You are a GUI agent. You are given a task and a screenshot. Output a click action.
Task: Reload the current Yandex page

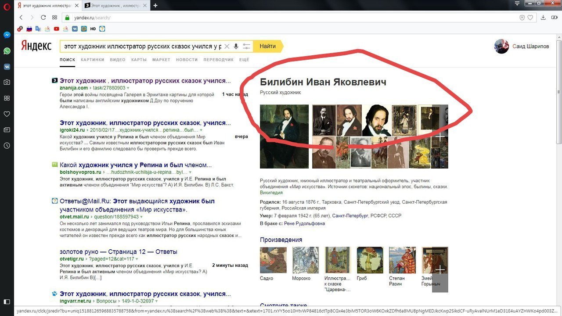43,18
